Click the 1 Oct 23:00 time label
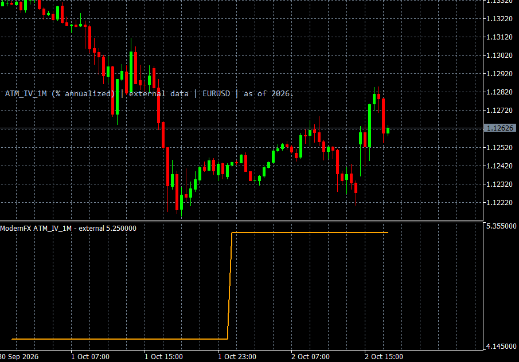Screen dimensions: 519x362 click(237, 357)
